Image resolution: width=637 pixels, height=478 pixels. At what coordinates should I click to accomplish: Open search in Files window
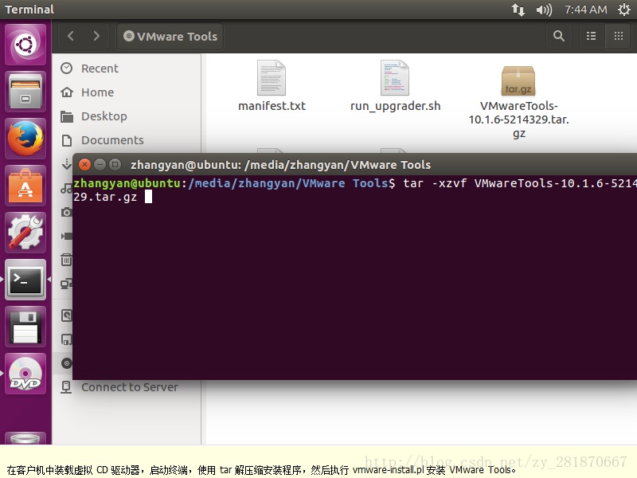point(559,36)
